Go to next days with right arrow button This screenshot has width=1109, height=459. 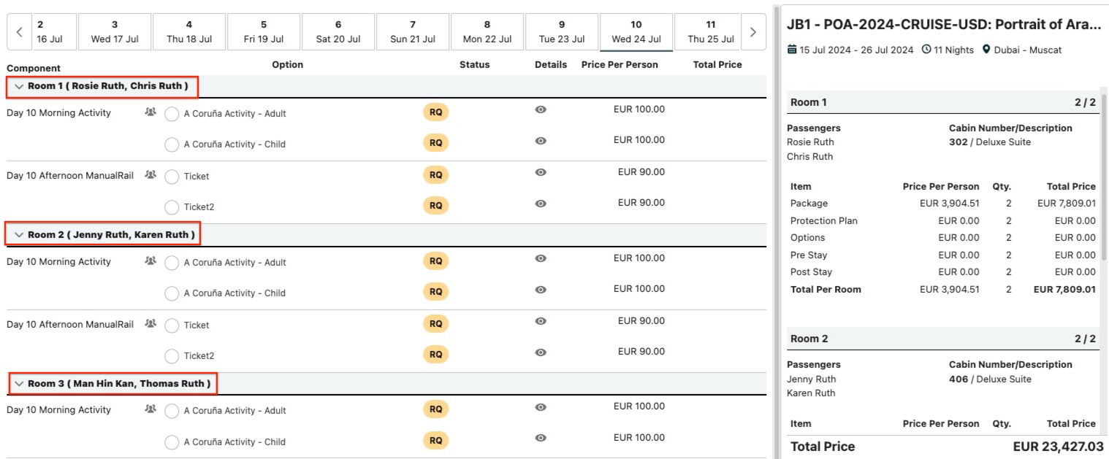point(753,32)
